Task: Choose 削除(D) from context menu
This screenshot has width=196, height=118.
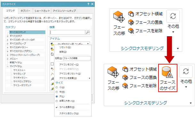Action: coord(63,52)
